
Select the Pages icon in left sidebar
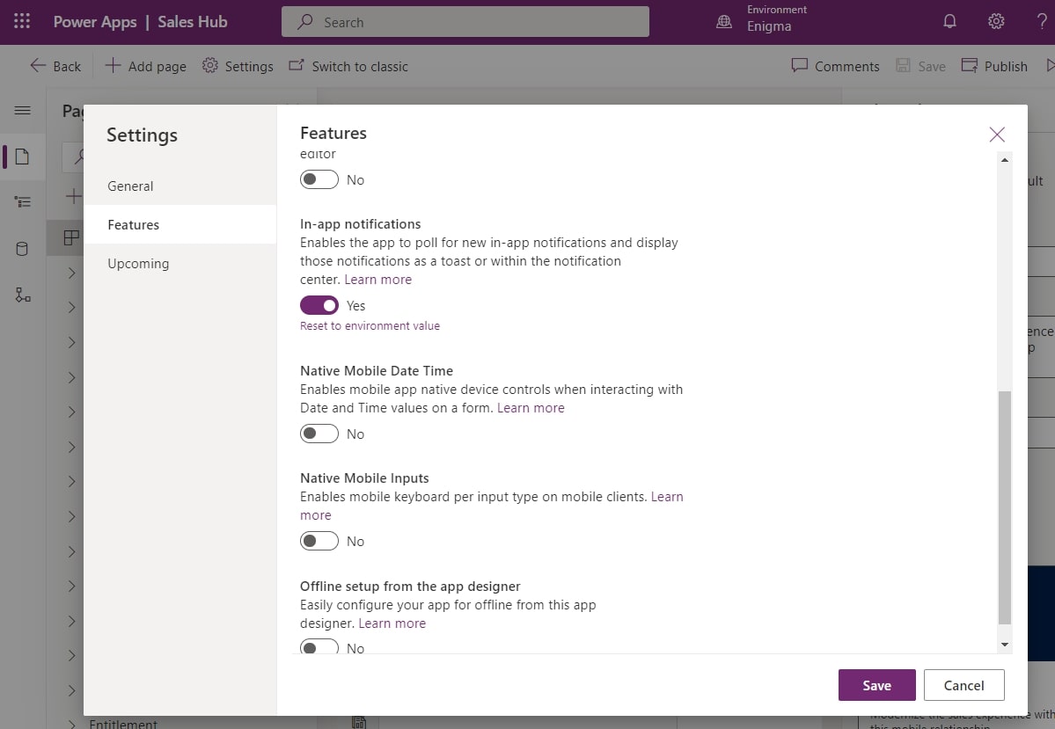coord(23,157)
